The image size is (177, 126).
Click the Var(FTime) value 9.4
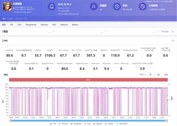click(106, 69)
